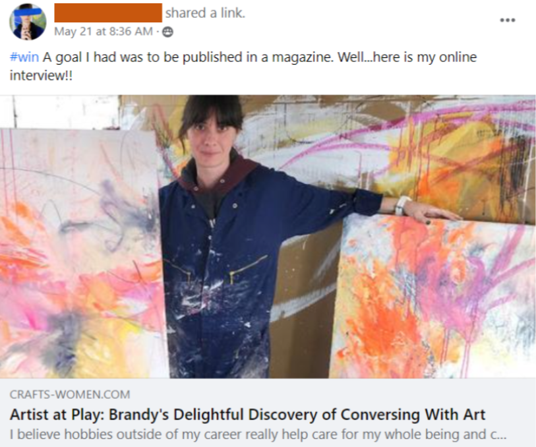Screen dimensions: 536x447
Task: Click the article description starting 'I believe hobbies'
Action: point(258,434)
